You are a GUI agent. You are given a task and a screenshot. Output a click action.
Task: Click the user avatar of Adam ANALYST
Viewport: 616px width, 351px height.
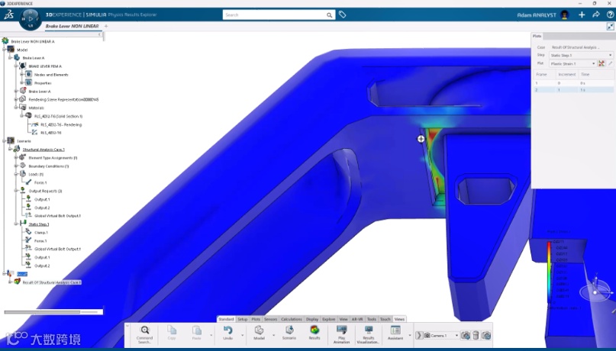point(565,15)
